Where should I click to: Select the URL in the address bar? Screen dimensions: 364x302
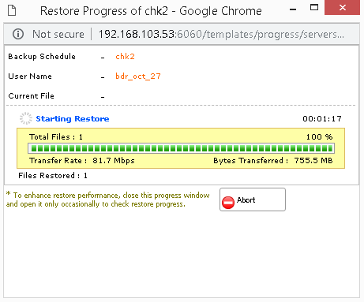[x=221, y=35]
